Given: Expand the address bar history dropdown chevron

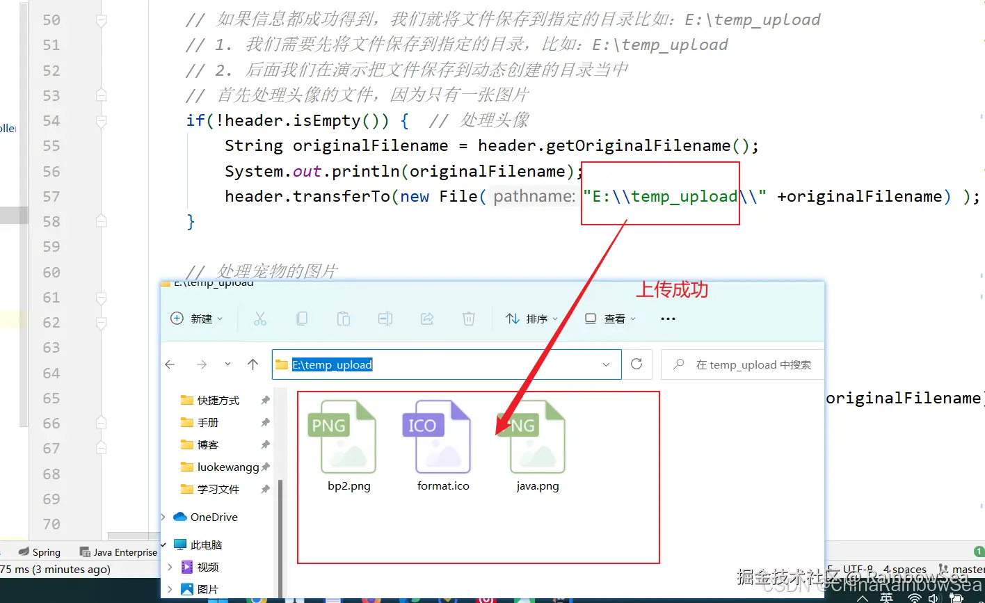Looking at the screenshot, I should pyautogui.click(x=606, y=364).
